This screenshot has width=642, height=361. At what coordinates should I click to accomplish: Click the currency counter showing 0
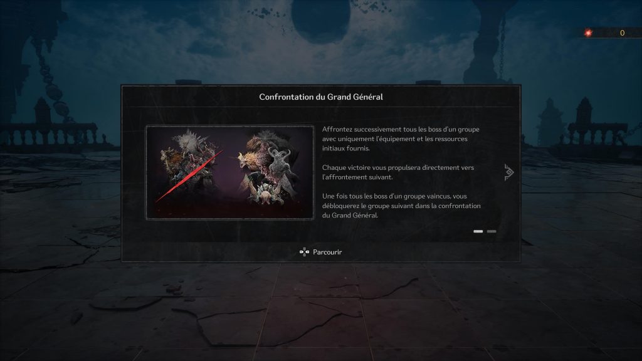click(622, 33)
